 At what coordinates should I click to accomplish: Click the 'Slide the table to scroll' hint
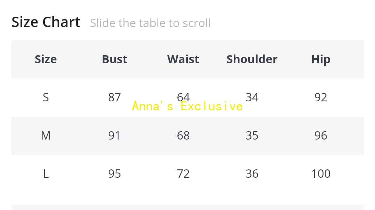(x=150, y=23)
